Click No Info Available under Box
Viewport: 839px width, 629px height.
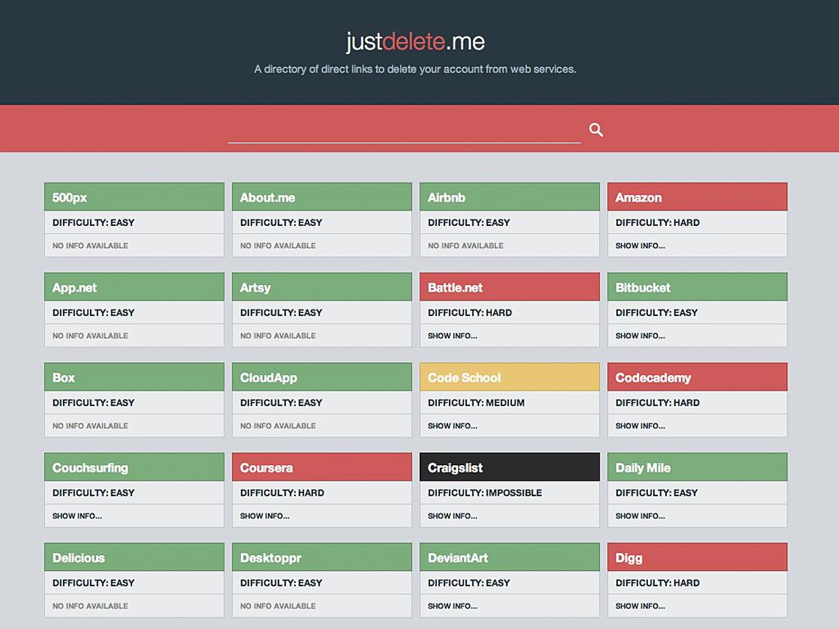(x=90, y=426)
